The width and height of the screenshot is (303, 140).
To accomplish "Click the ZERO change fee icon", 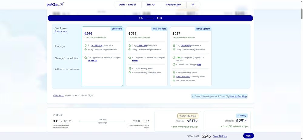I will point(174,58).
